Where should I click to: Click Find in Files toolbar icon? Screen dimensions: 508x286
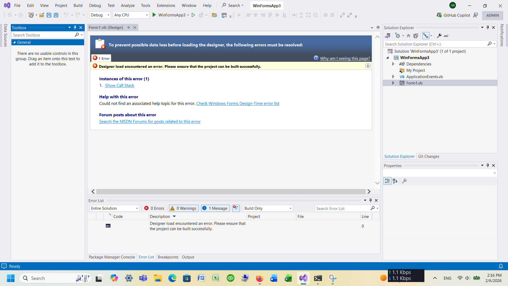(214, 15)
